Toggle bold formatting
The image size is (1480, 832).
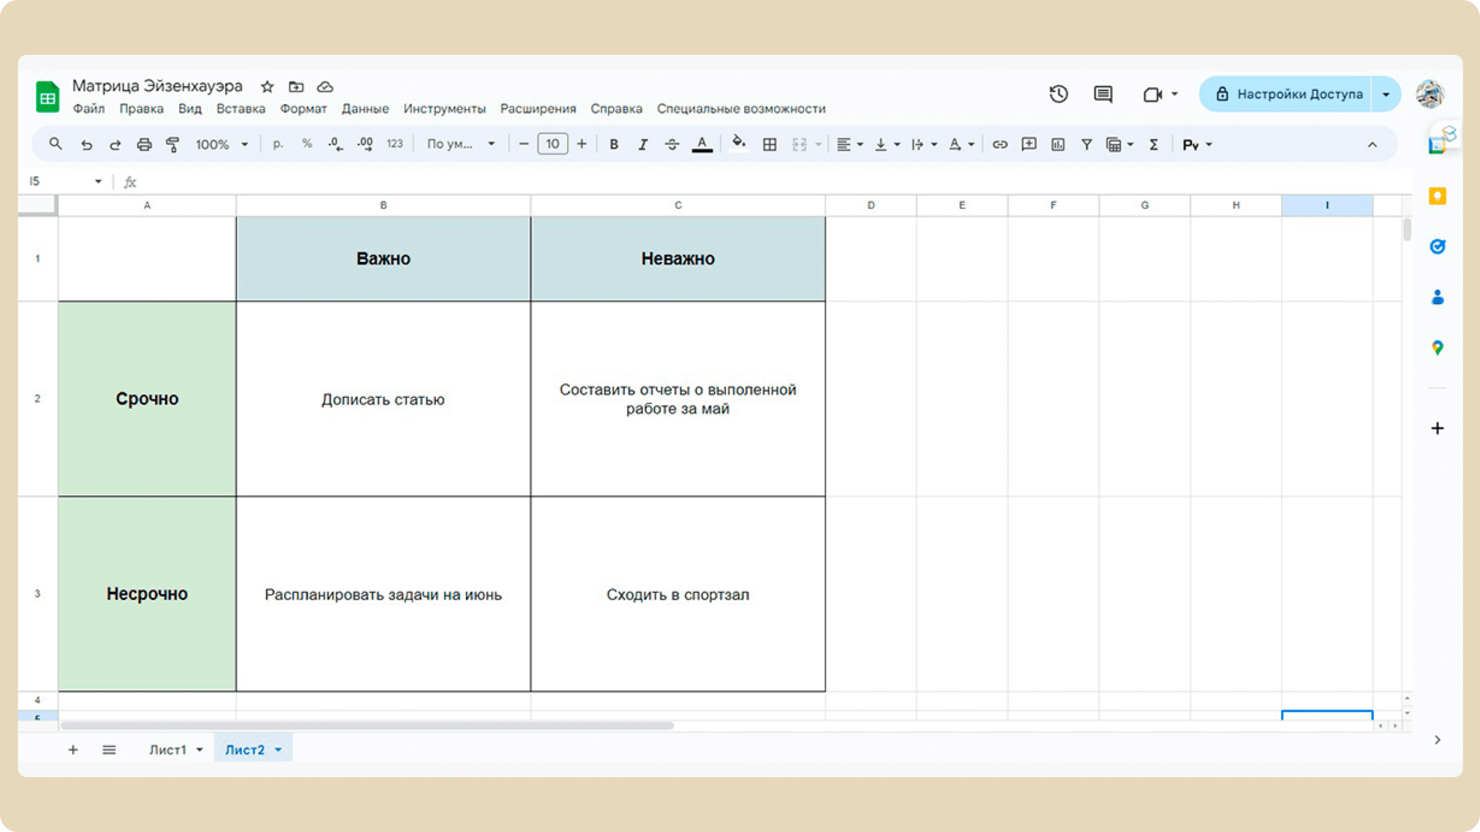[614, 145]
